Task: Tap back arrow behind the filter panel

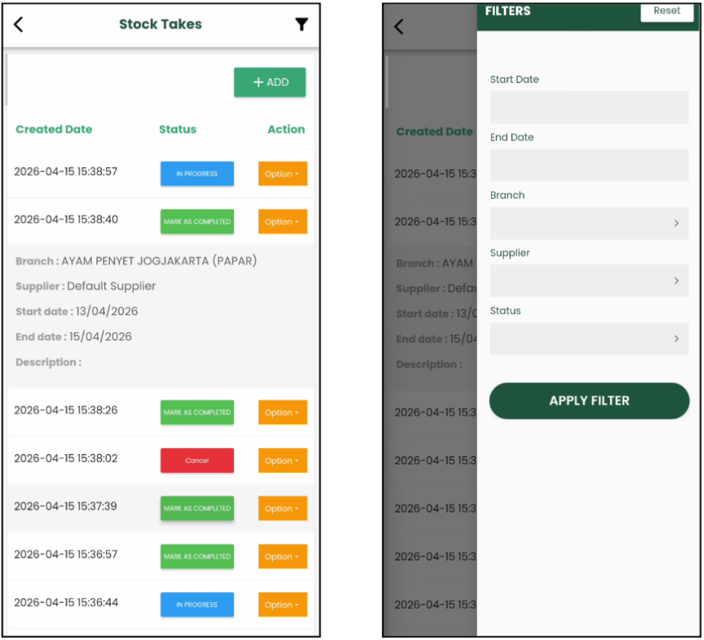Action: coord(399,27)
